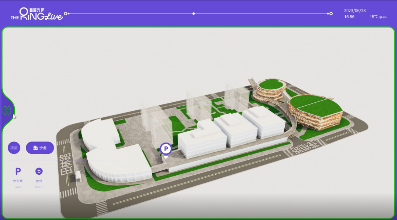397x220 pixels.
Task: Select the smaller round green-roofed building
Action: 271,90
